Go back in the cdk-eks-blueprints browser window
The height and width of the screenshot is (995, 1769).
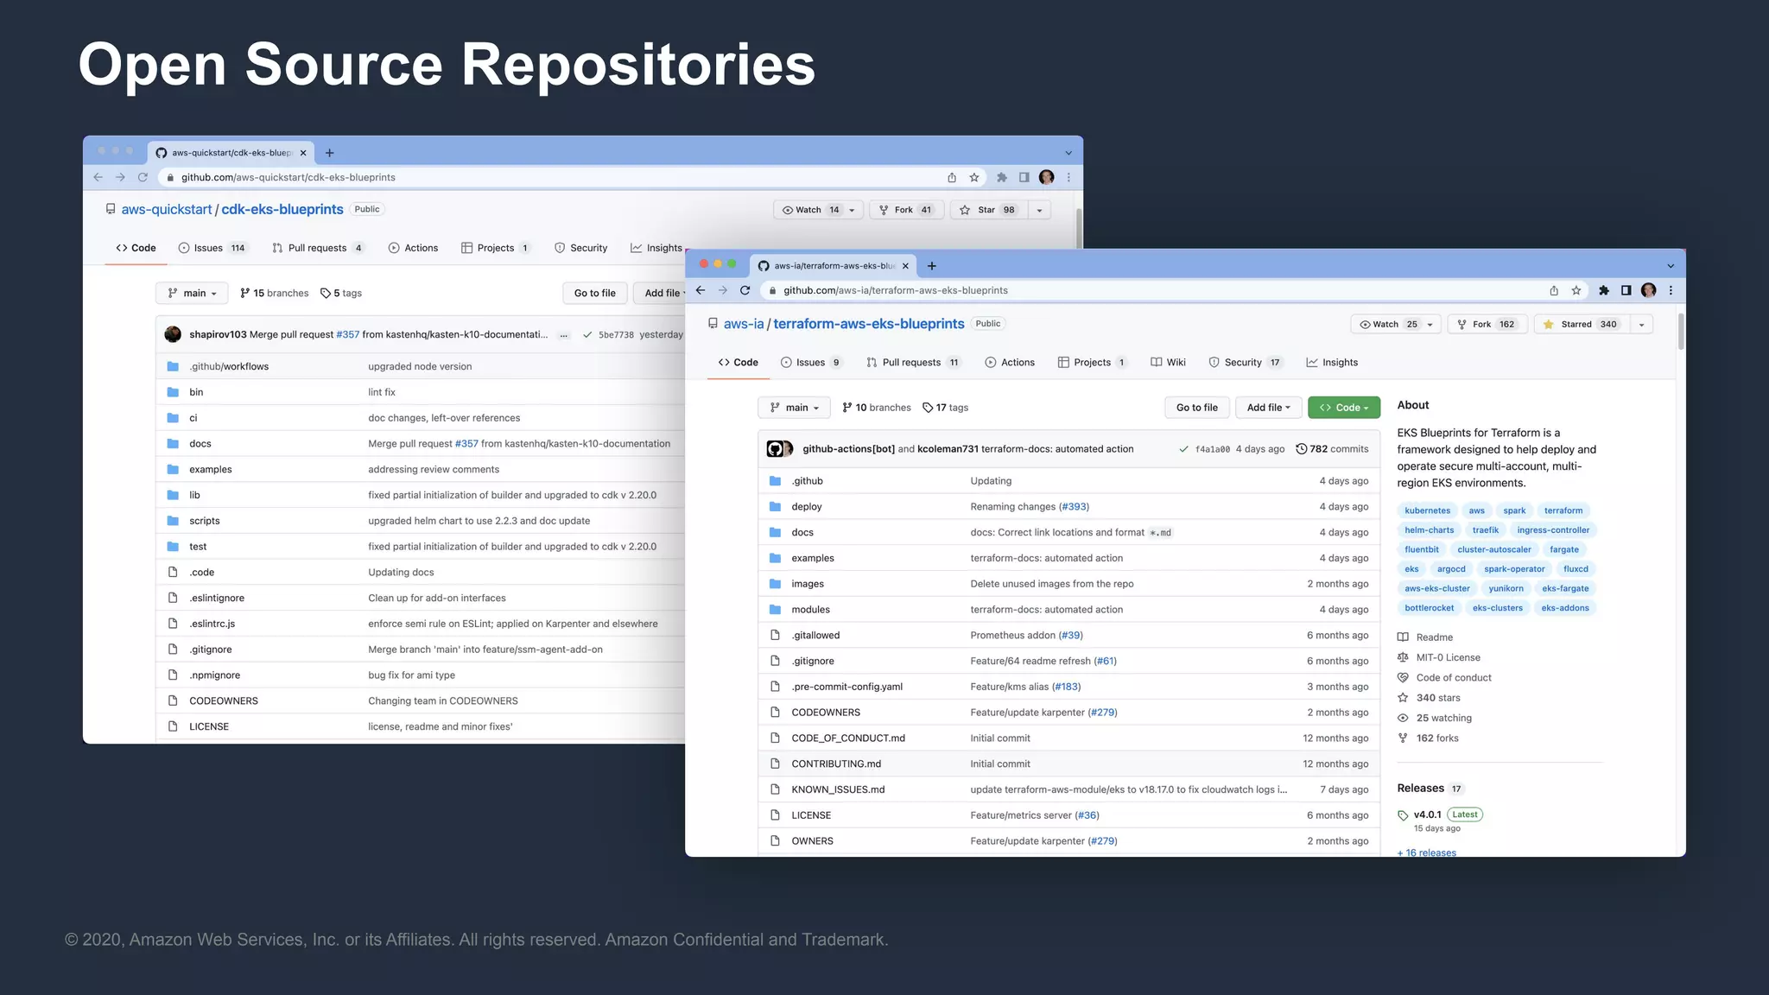(98, 177)
